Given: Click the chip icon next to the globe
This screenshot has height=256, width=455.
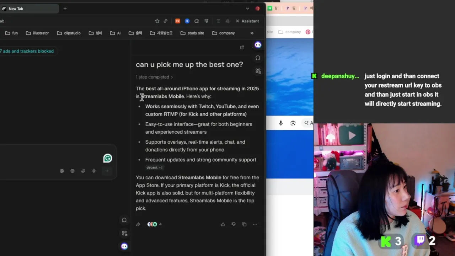Looking at the screenshot, I should coord(73,171).
